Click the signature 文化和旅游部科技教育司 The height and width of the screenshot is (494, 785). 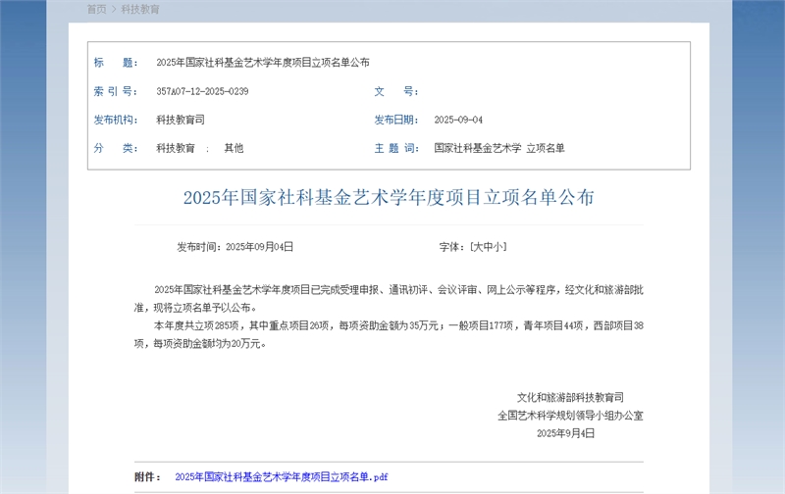[x=570, y=398]
